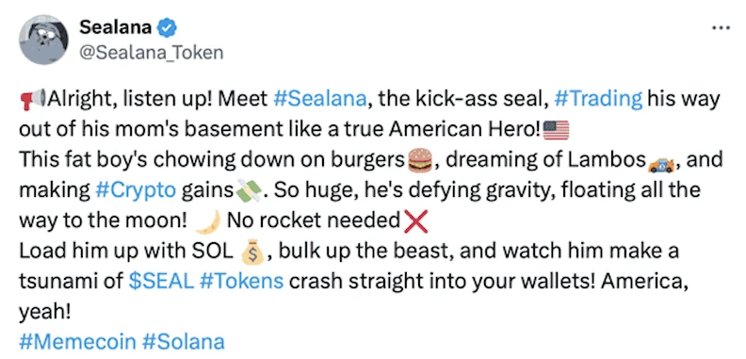Viewport: 746px width, 359px height.
Task: Click the American flag emoji
Action: click(556, 130)
